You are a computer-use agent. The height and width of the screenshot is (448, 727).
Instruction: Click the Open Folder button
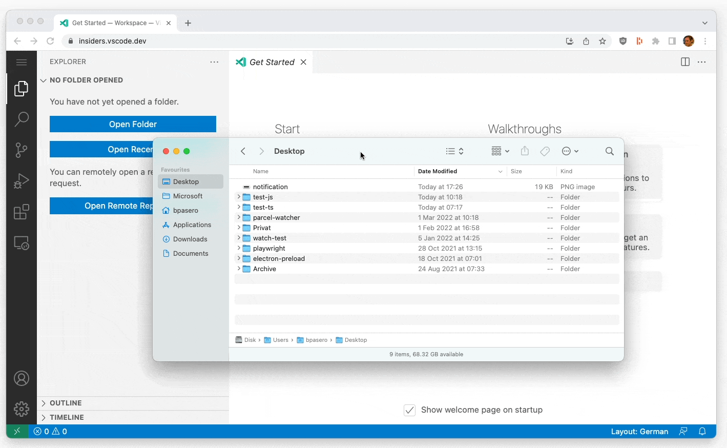pos(133,124)
